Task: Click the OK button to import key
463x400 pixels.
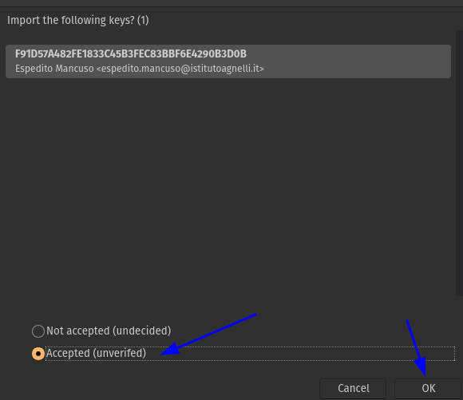Action: click(x=428, y=388)
